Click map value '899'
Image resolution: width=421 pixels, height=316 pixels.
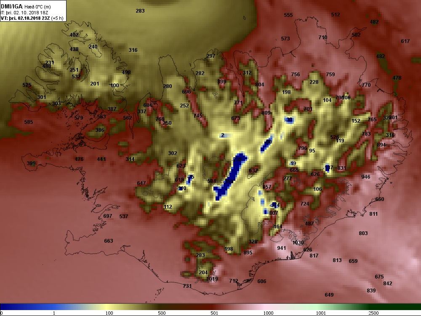click(222, 82)
